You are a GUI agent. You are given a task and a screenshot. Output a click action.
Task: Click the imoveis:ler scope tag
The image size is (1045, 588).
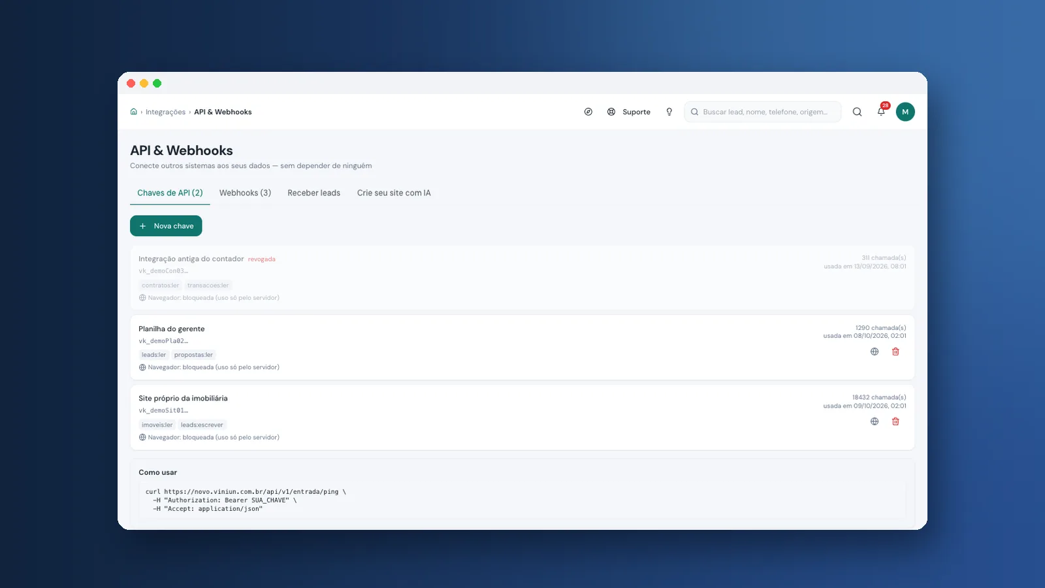tap(157, 425)
